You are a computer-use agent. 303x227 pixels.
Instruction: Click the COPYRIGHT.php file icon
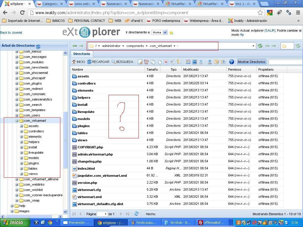[x=74, y=147]
